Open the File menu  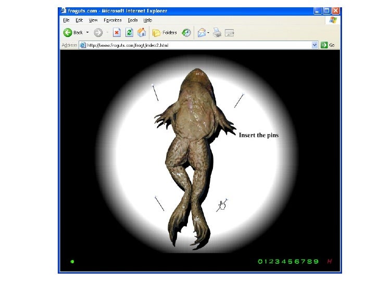pyautogui.click(x=66, y=20)
